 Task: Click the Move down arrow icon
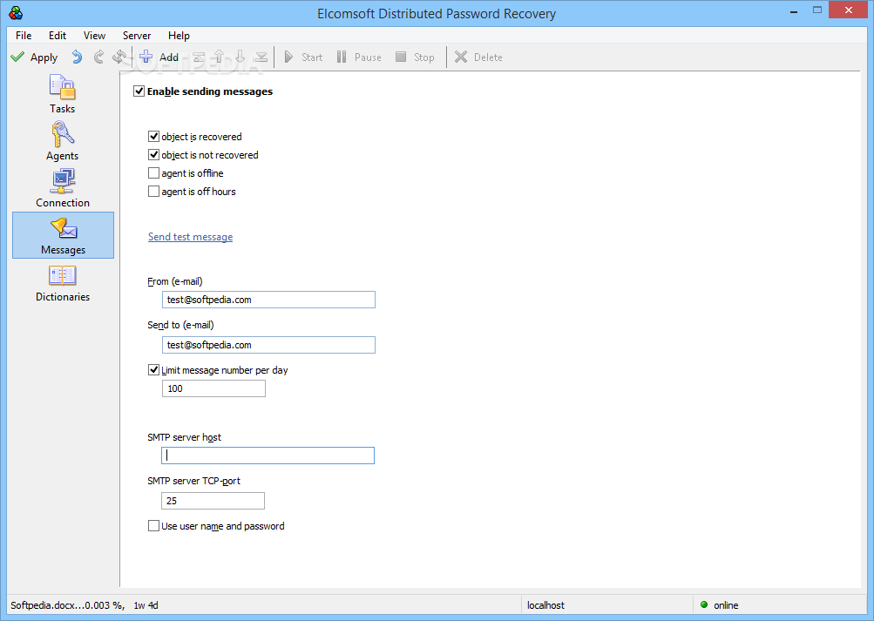[x=241, y=57]
